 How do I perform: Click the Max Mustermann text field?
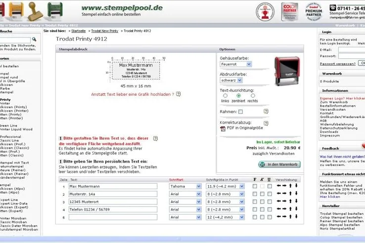click(x=113, y=186)
